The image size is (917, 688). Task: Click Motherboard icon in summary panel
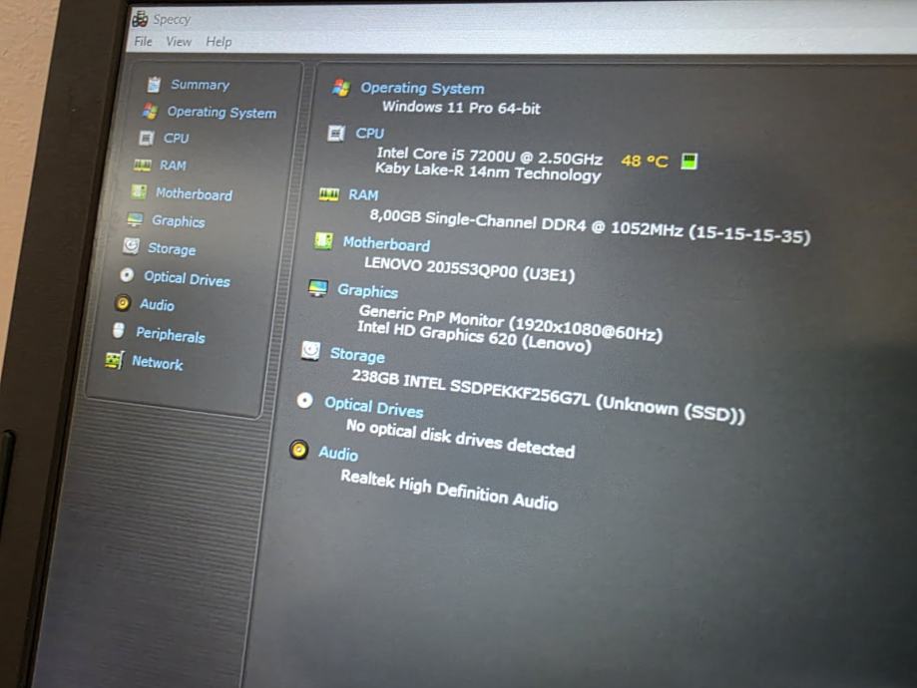click(x=323, y=240)
